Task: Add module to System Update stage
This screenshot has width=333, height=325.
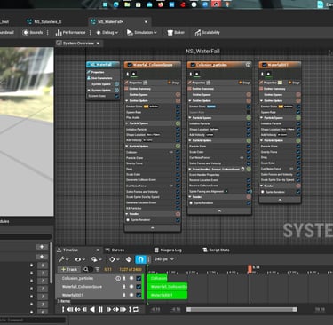Action: [116, 91]
